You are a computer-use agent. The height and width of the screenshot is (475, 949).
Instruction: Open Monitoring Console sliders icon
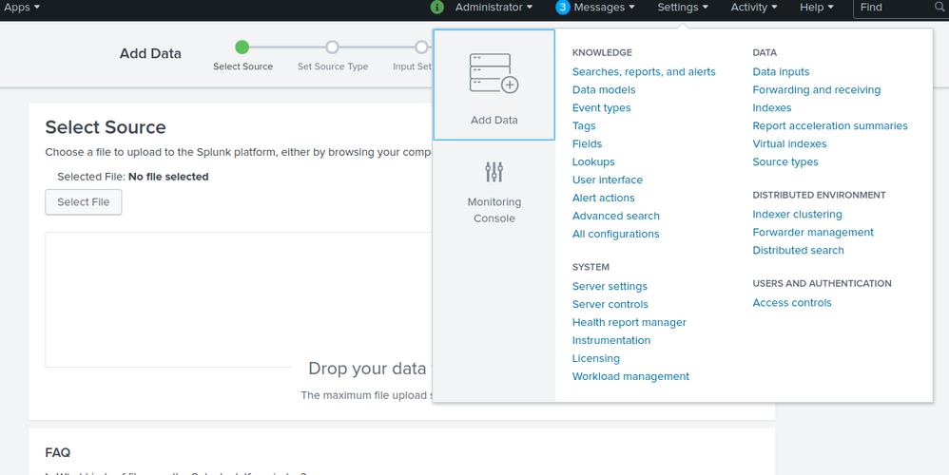[x=494, y=172]
